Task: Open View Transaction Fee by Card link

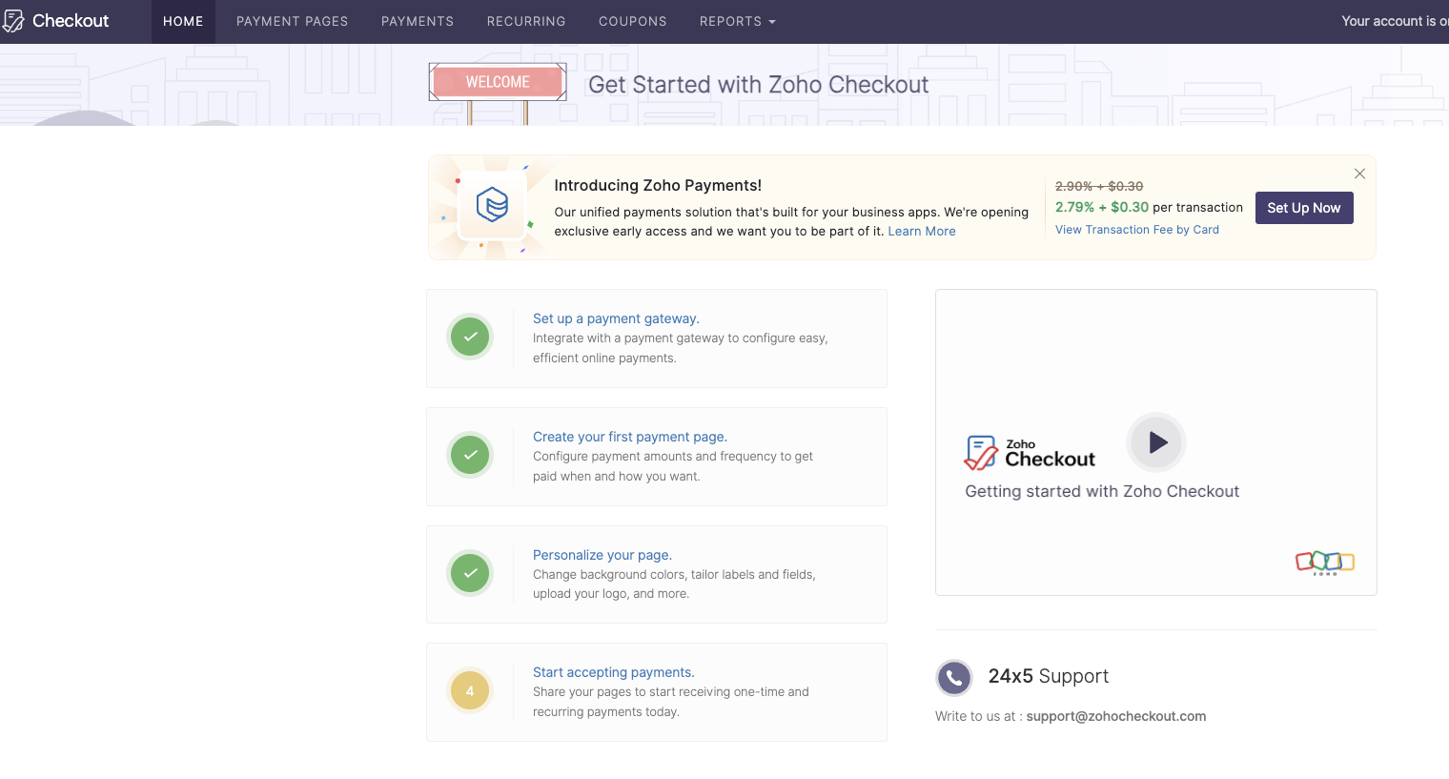Action: [1137, 230]
